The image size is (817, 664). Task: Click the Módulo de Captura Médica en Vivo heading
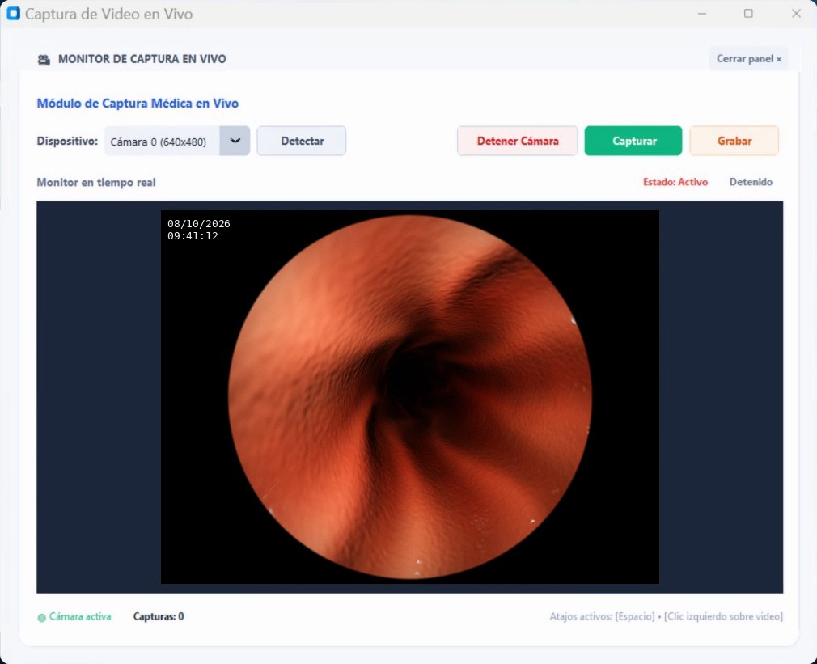coord(138,103)
